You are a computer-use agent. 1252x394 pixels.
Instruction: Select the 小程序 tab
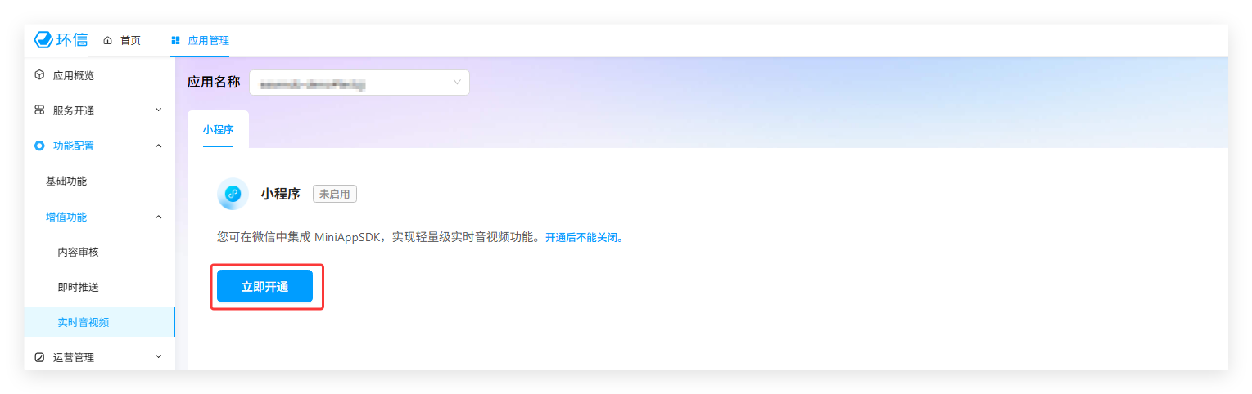tap(218, 129)
